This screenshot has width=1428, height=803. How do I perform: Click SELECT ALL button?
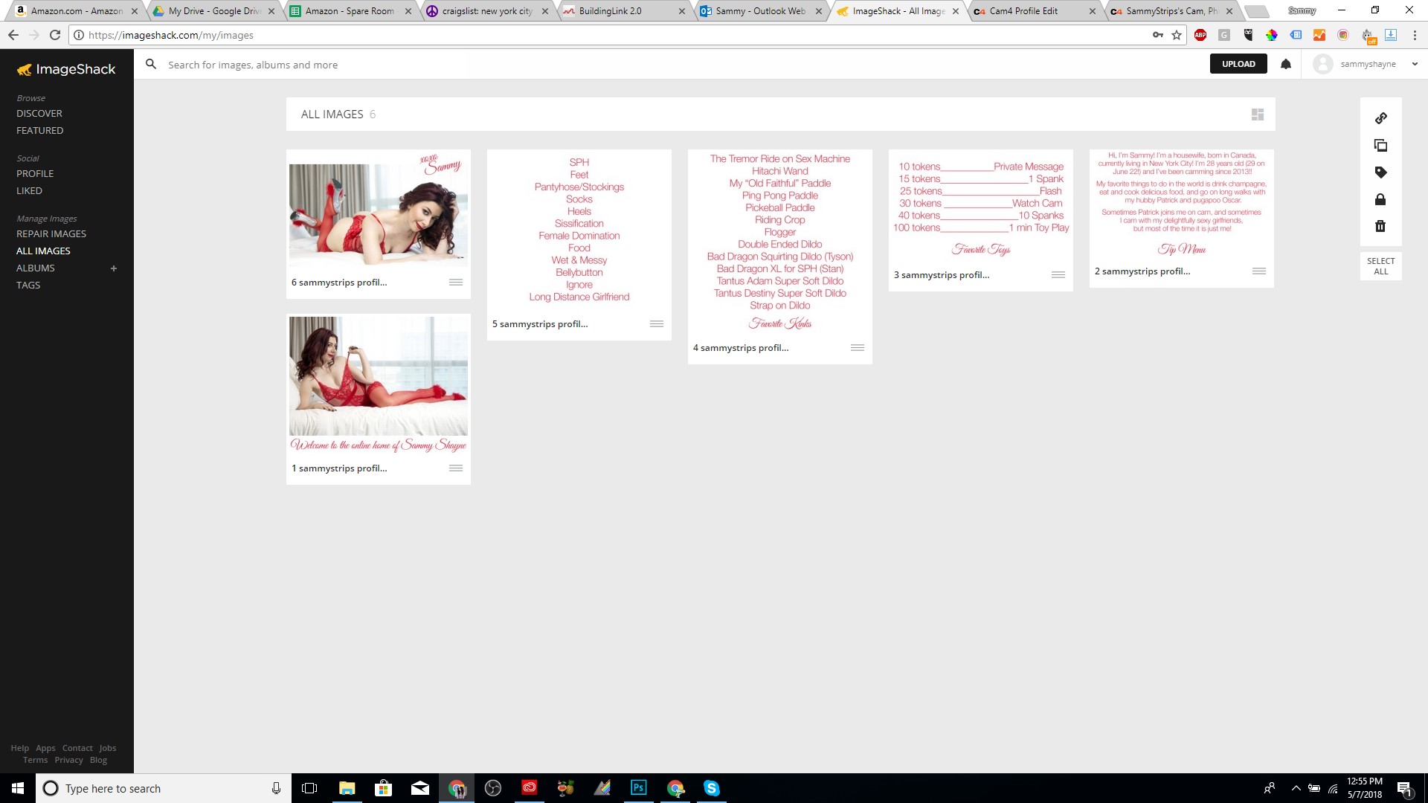click(x=1381, y=266)
